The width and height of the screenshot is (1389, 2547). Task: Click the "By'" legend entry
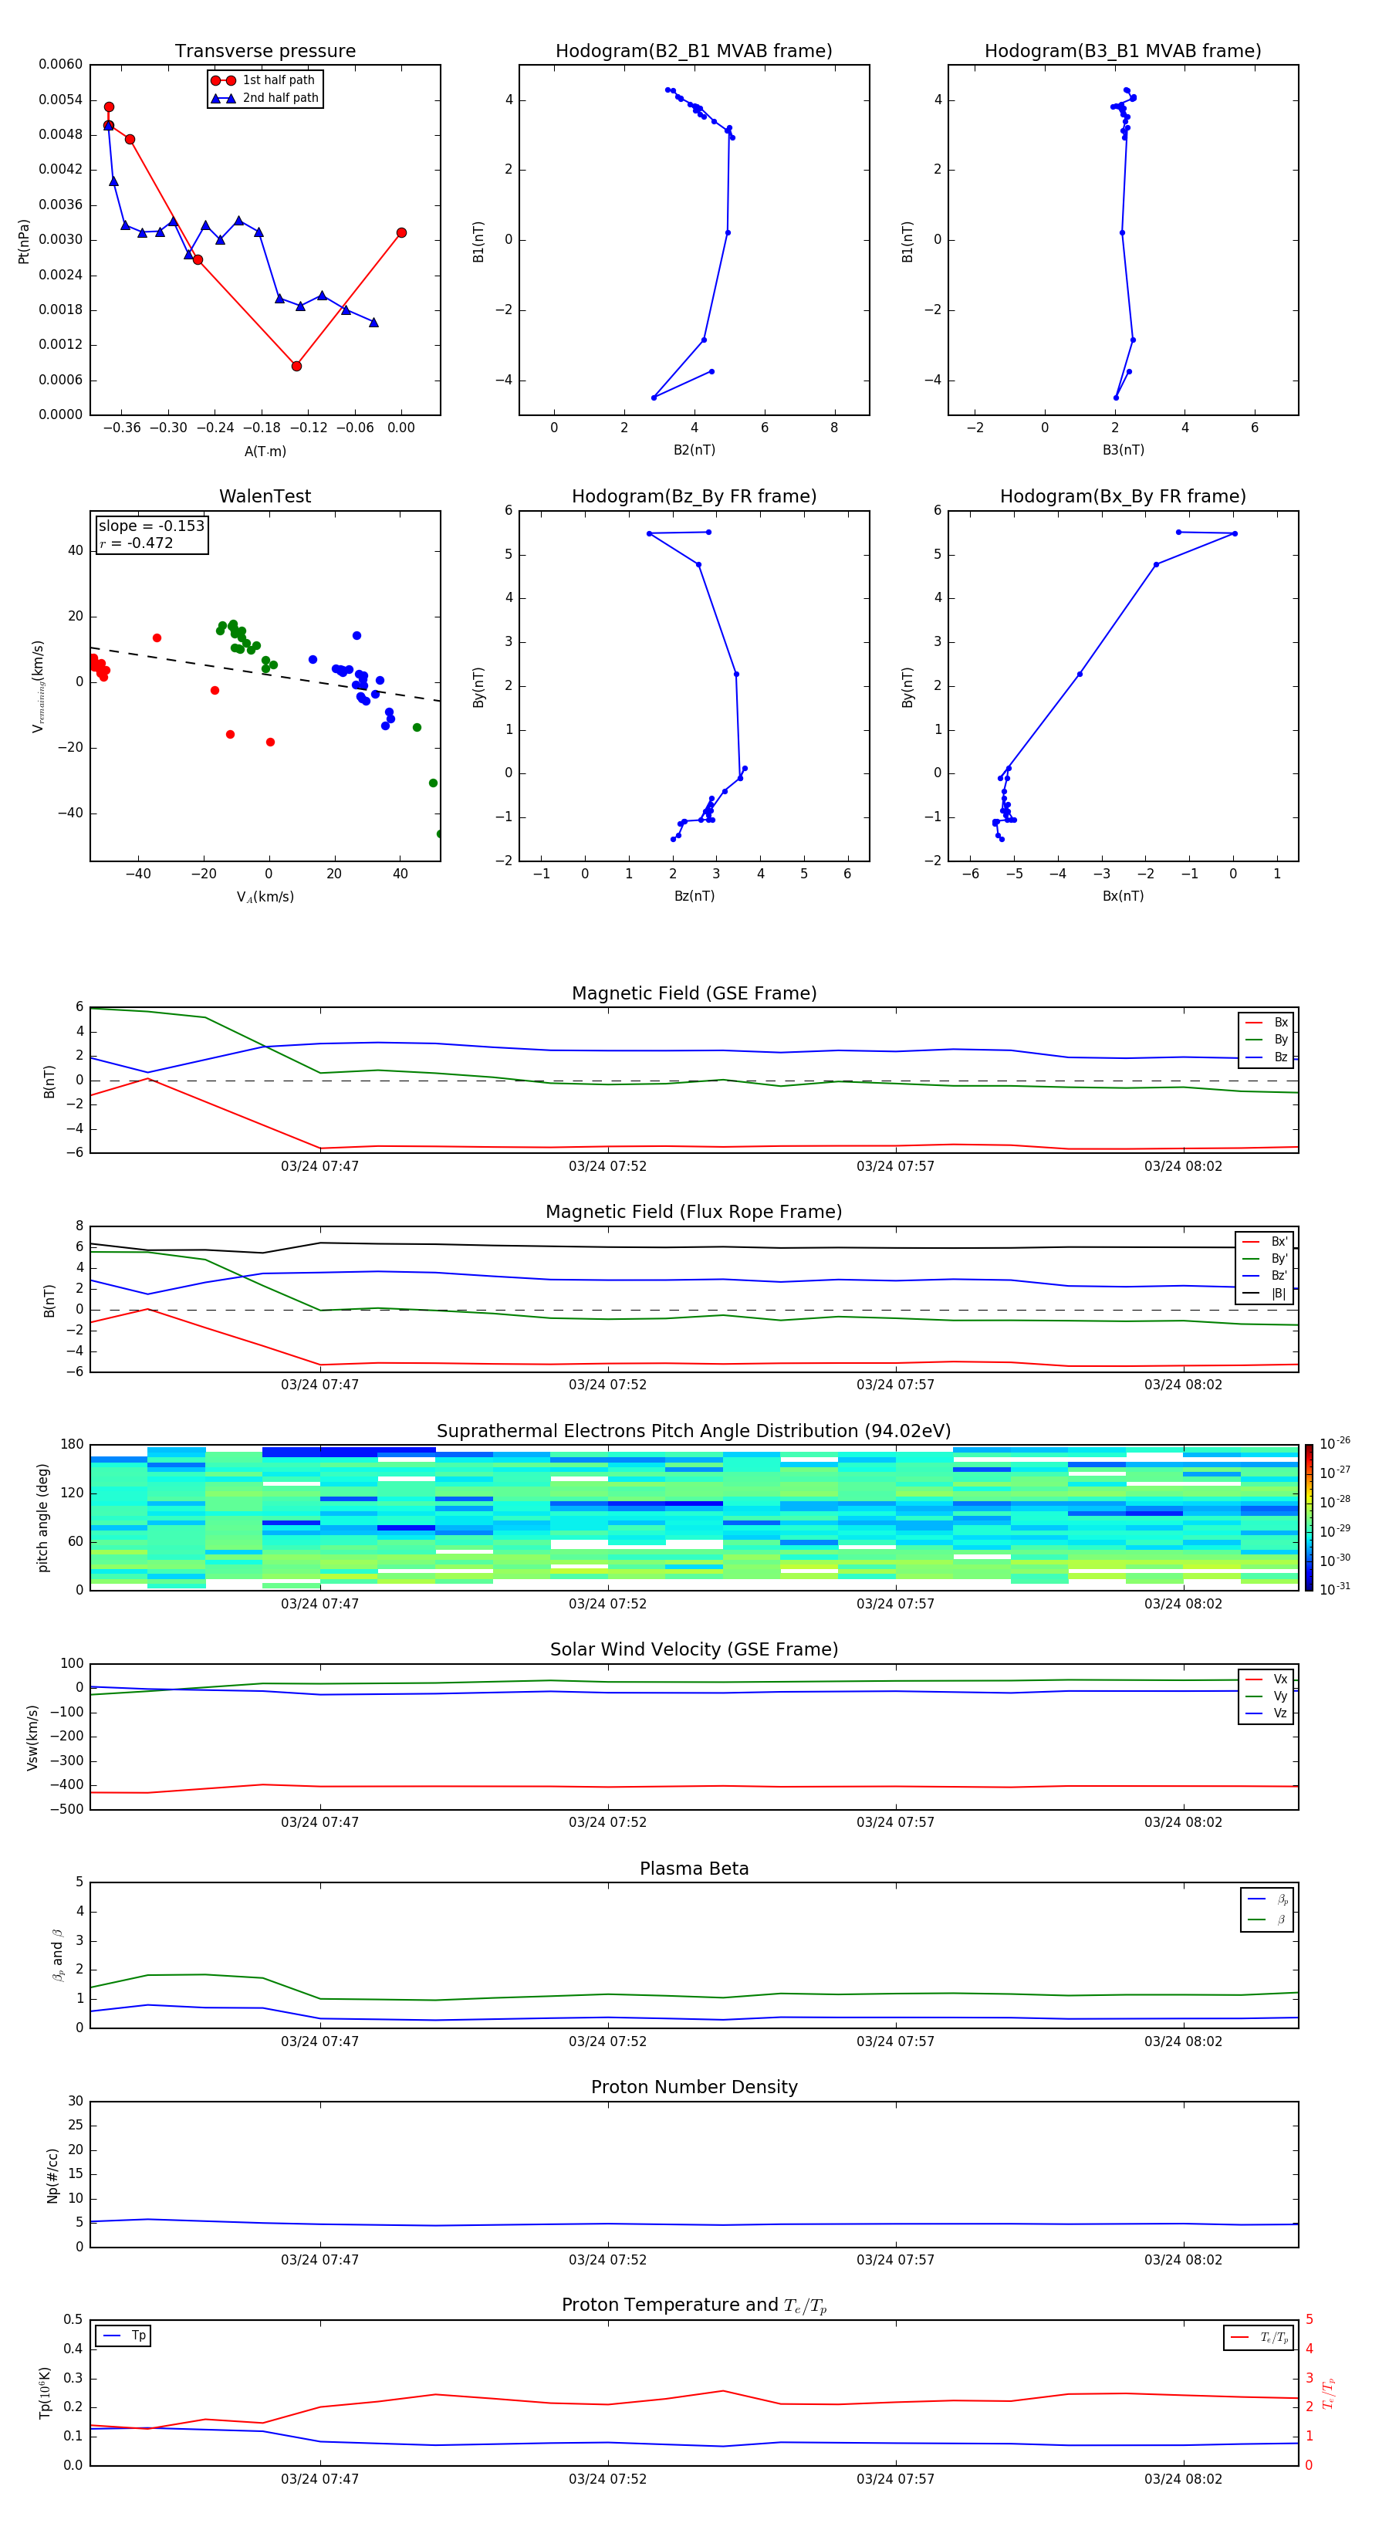1265,1259
